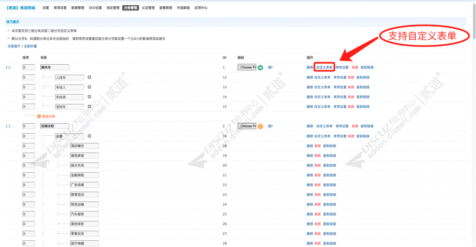Click 关闭 for row ID 13

pos(351,87)
